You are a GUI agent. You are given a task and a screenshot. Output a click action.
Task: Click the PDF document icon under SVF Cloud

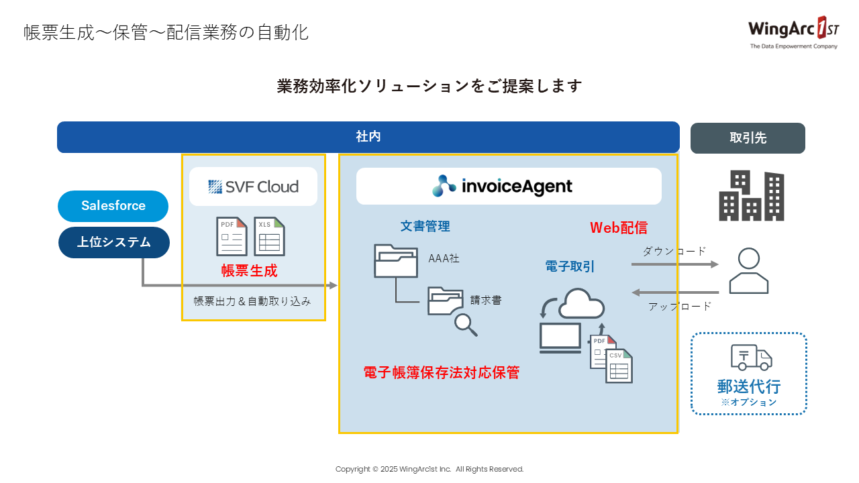click(x=232, y=236)
